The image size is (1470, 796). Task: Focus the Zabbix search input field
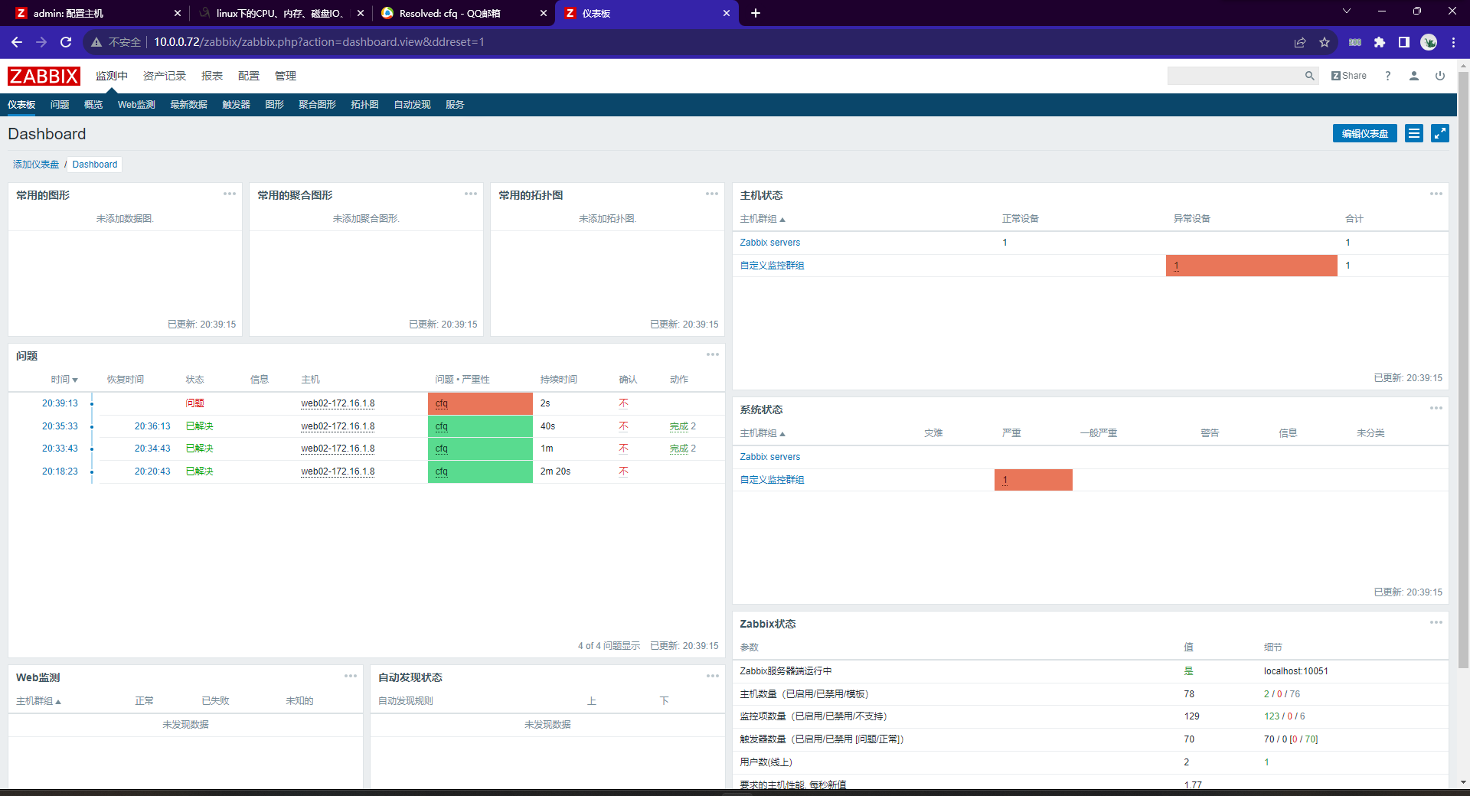pos(1234,76)
